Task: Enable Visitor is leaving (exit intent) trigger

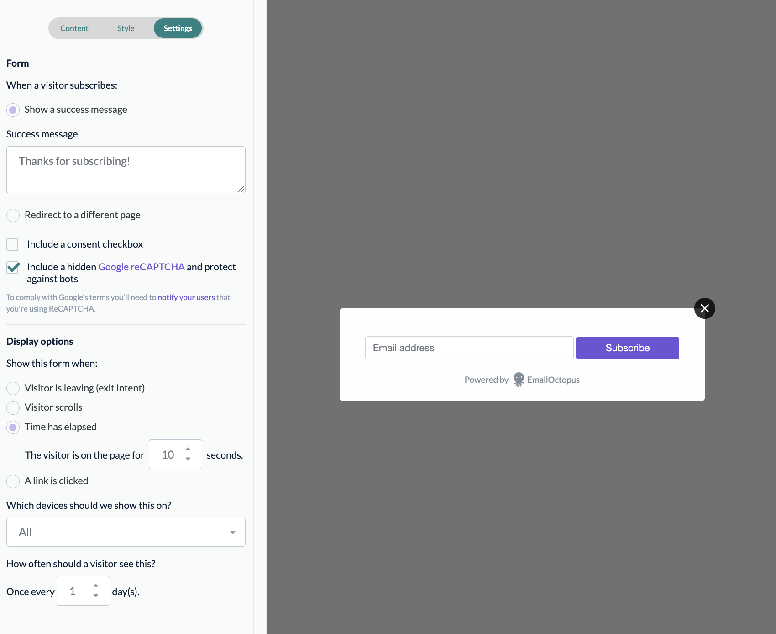Action: coord(13,388)
